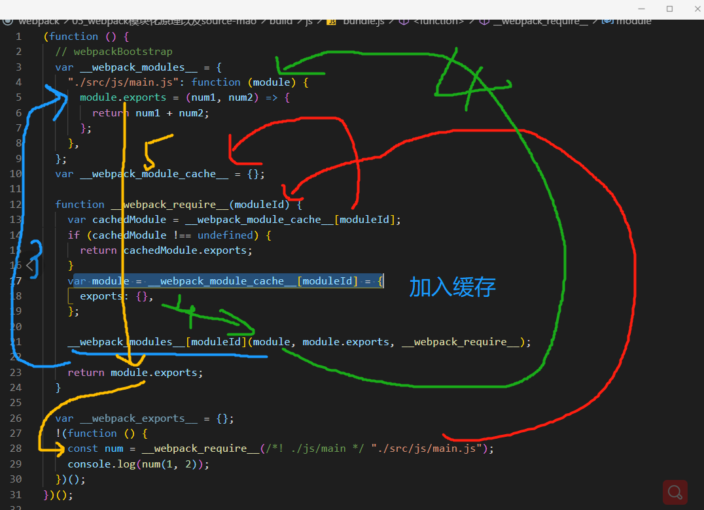The image size is (704, 510).
Task: Click line number 26 in the gutter
Action: [x=15, y=418]
